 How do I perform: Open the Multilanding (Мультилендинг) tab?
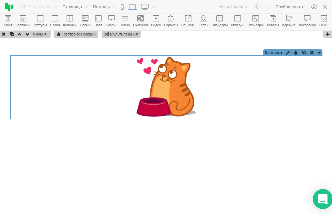pyautogui.click(x=121, y=34)
